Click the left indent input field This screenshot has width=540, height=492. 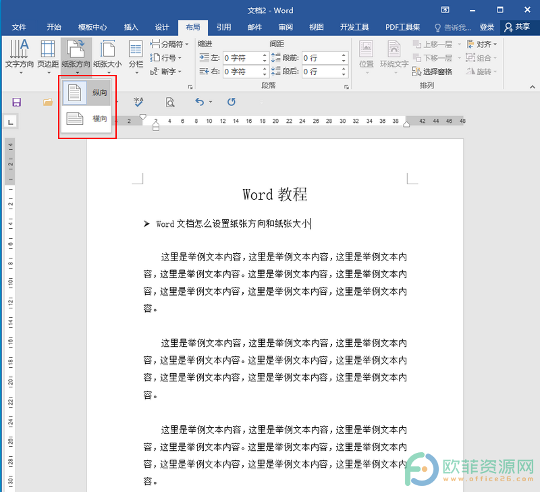coord(242,58)
